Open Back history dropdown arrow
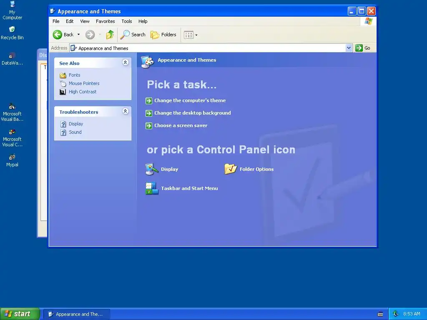The height and width of the screenshot is (320, 427). pyautogui.click(x=79, y=35)
